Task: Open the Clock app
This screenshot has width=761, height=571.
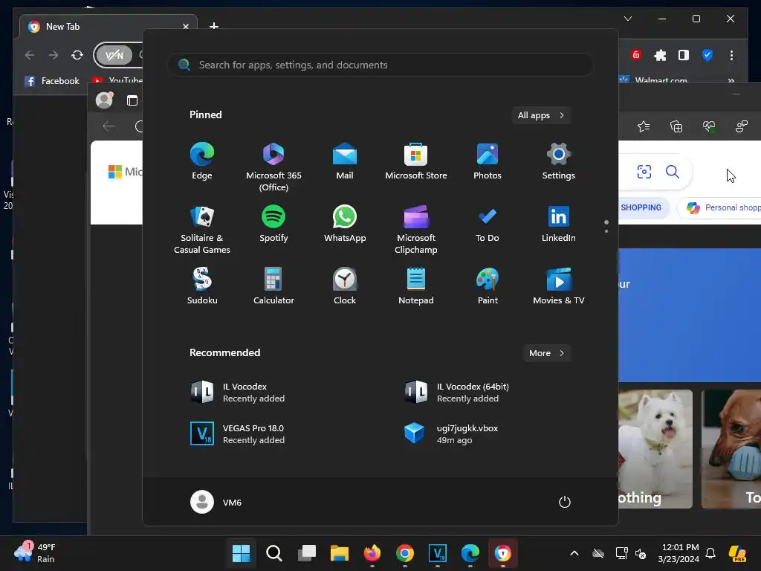Action: tap(345, 286)
